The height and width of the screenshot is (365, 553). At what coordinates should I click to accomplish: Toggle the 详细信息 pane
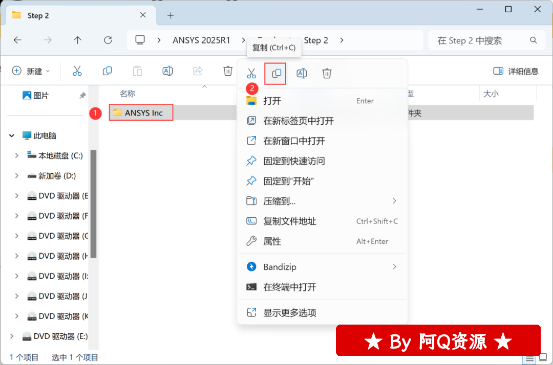pos(516,72)
